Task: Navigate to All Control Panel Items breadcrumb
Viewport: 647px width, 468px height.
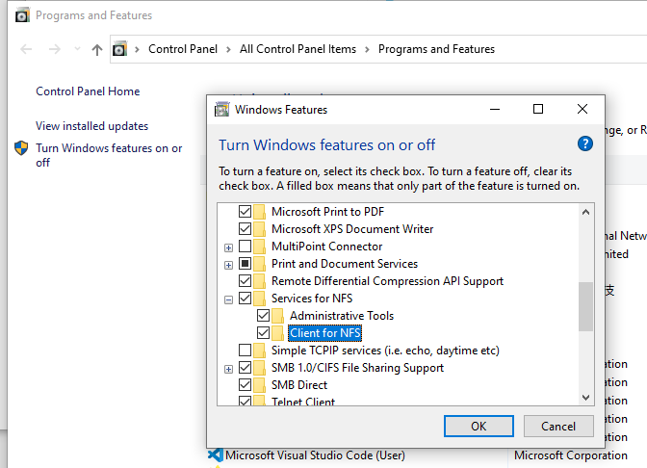Action: [298, 49]
